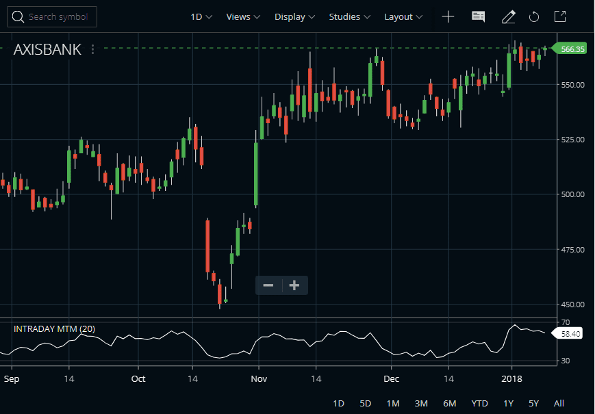Click the INTRADAY MTM (20) study label
This screenshot has width=595, height=414.
[54, 328]
